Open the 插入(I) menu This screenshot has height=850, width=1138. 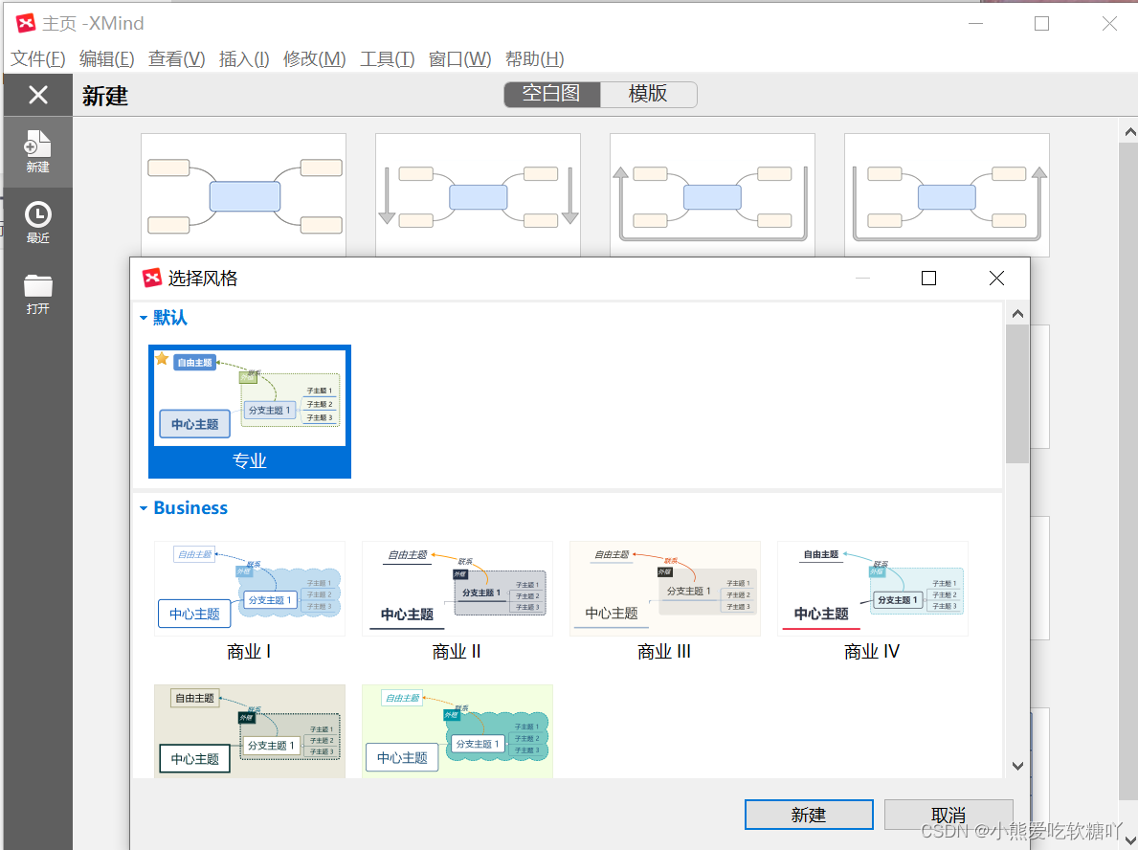(x=244, y=58)
